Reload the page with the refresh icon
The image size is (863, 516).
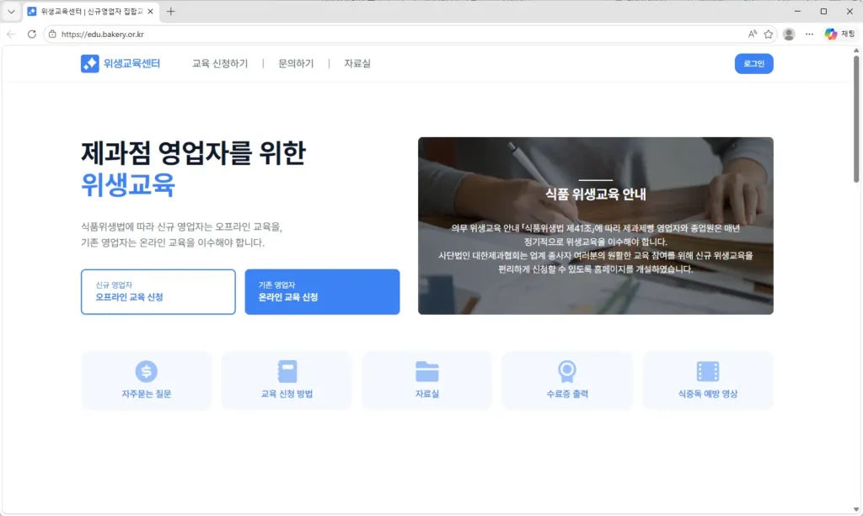pos(32,34)
